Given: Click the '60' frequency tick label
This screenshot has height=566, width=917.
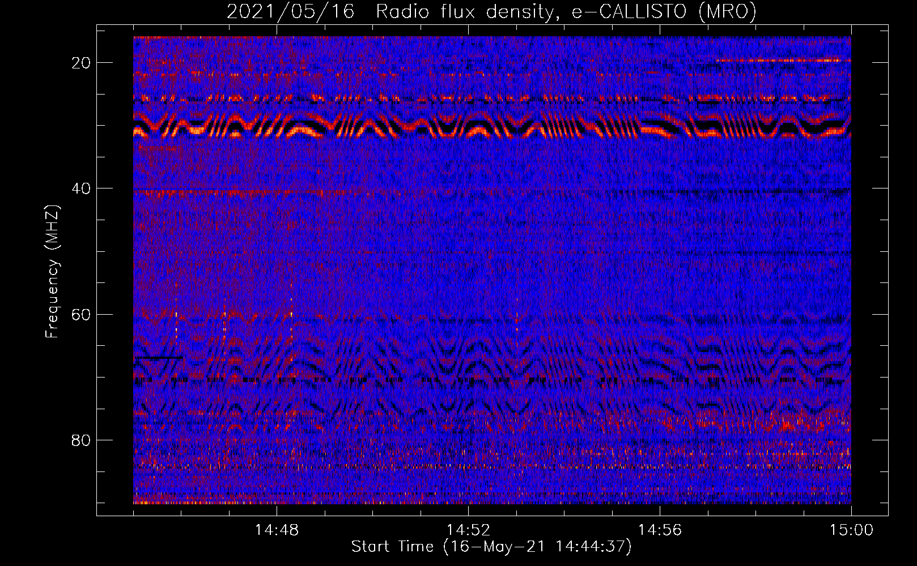Looking at the screenshot, I should tap(81, 314).
